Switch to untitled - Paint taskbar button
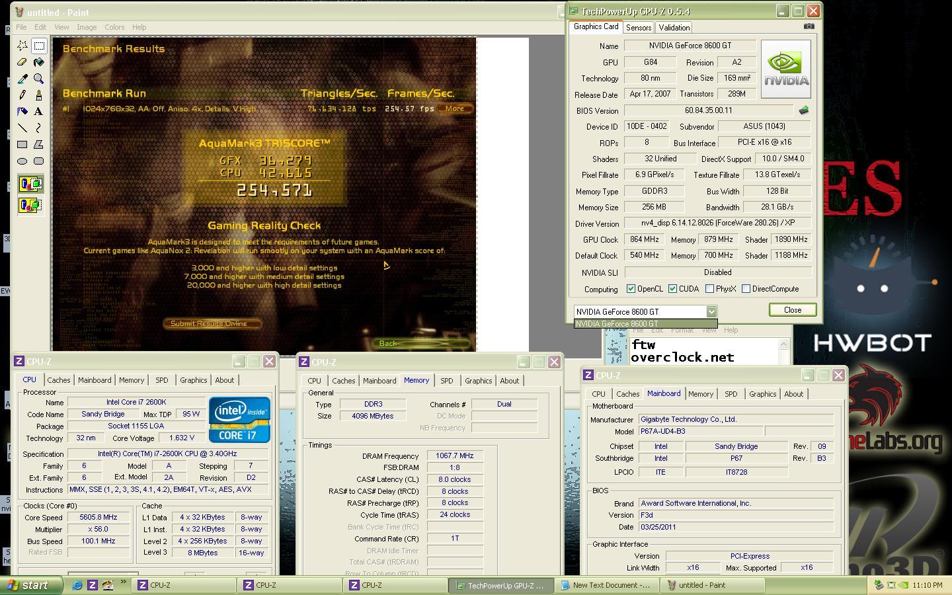Screen dimensions: 952x595 713,585
